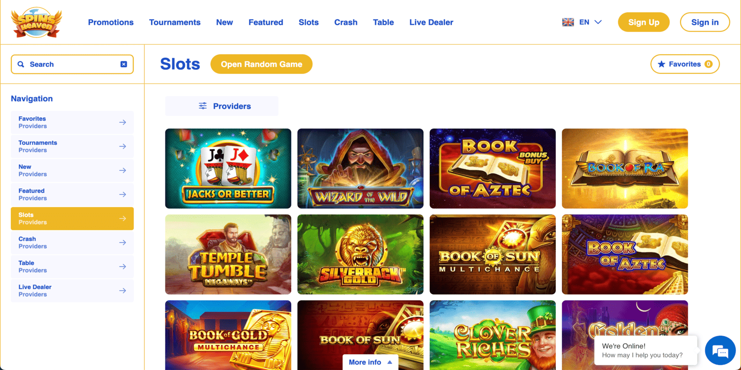Image resolution: width=741 pixels, height=370 pixels.
Task: Expand the More info panel
Action: pyautogui.click(x=370, y=362)
